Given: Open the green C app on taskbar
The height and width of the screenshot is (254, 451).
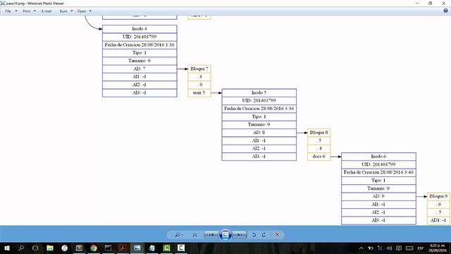Looking at the screenshot, I should click(166, 248).
